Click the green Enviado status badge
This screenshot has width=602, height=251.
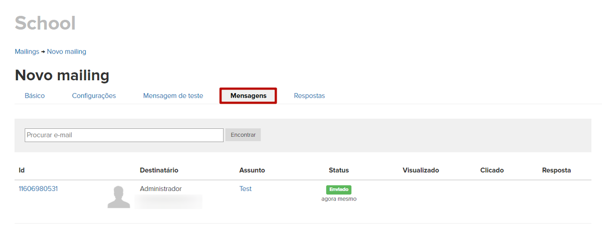[x=338, y=189]
